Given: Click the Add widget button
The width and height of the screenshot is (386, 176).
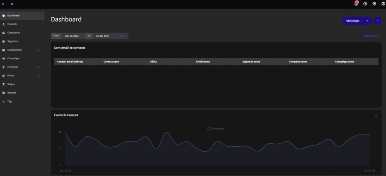Looking at the screenshot, I should point(357,21).
